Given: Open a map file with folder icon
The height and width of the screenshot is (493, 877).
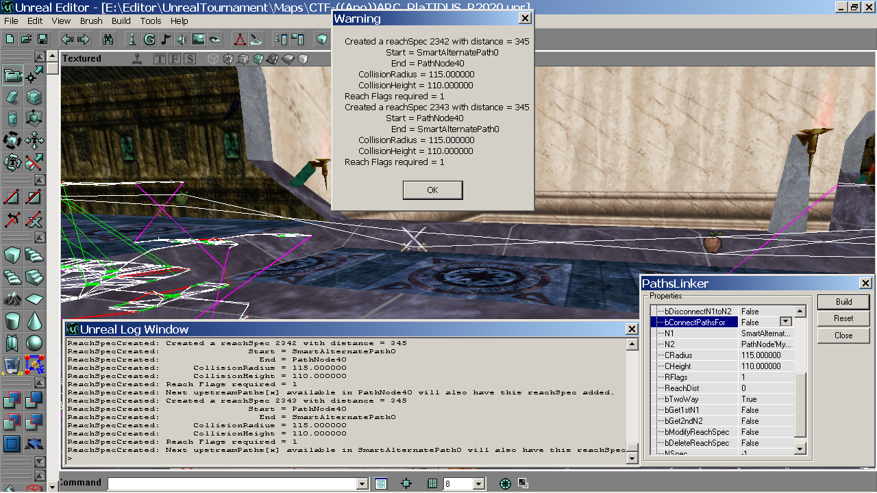Looking at the screenshot, I should point(26,39).
